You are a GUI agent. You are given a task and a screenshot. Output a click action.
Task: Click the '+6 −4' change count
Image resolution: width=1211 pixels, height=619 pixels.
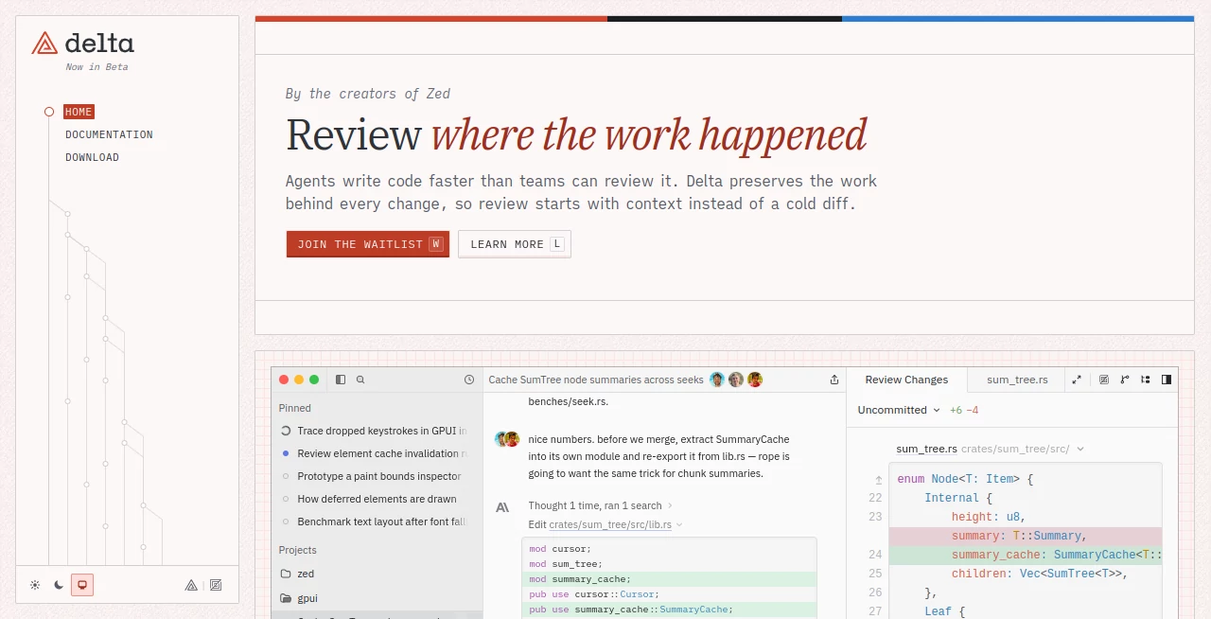[x=964, y=410]
